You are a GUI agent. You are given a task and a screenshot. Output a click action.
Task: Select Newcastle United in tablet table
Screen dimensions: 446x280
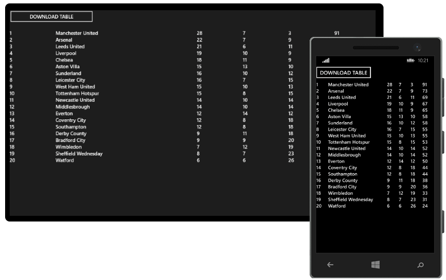(x=75, y=100)
